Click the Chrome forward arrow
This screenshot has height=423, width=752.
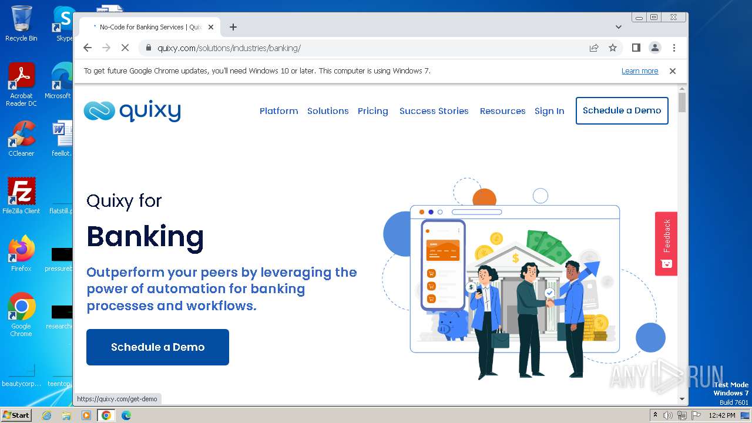point(106,48)
